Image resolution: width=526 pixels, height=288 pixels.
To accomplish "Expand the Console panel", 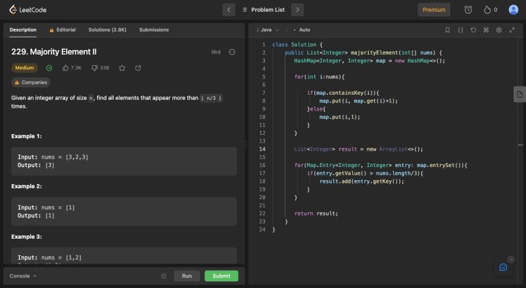I will point(23,276).
